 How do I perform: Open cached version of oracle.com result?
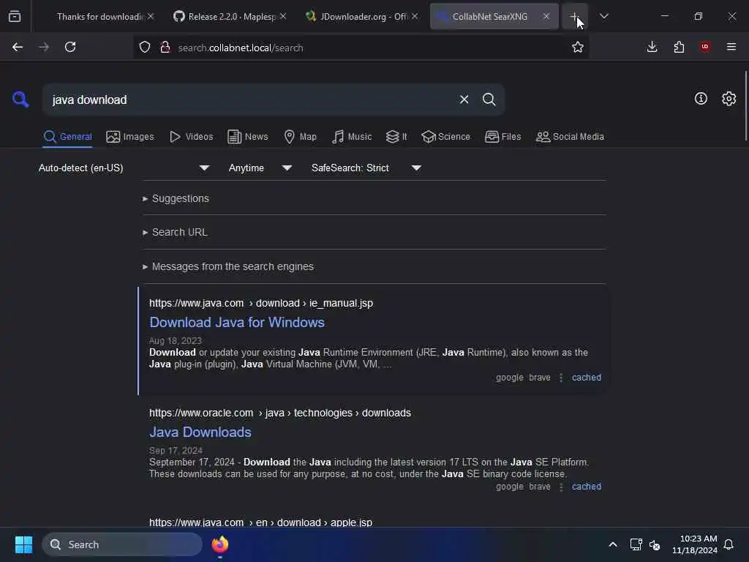(x=586, y=487)
